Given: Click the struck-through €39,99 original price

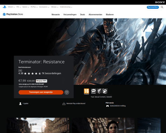Looking at the screenshot, I should tap(31, 81).
